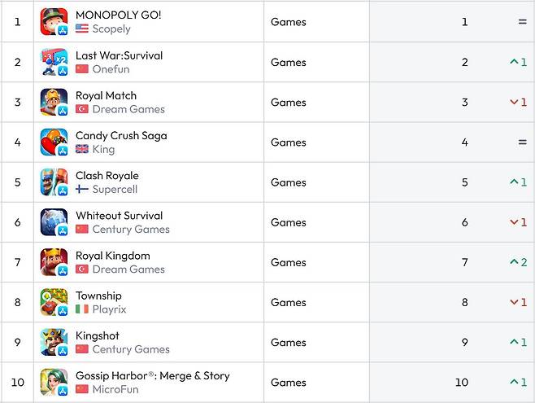Screen dimensions: 535x403
Task: Click the Games category for Royal Match
Action: tap(288, 103)
